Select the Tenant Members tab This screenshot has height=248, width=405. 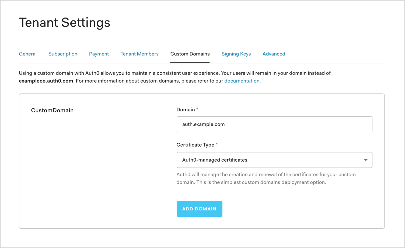(x=139, y=54)
